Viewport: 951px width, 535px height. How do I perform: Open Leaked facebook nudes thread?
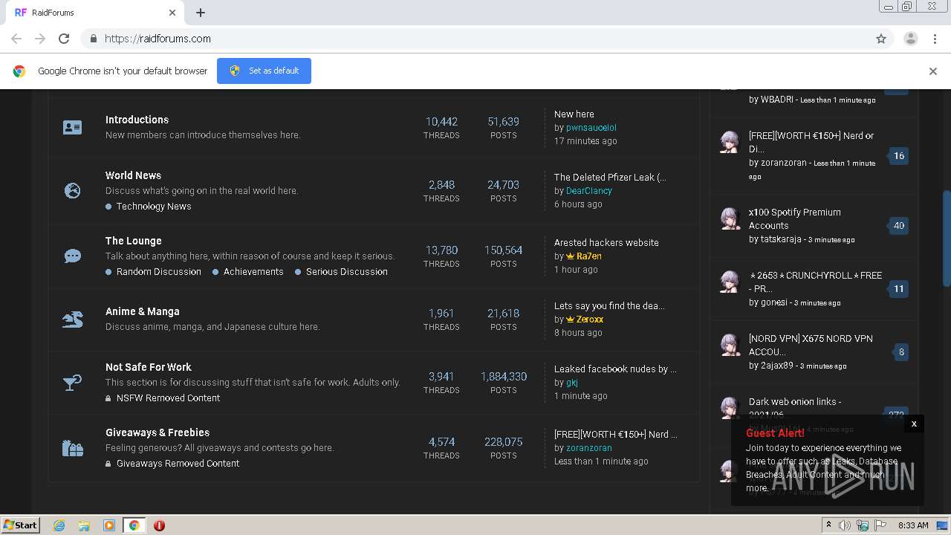(x=615, y=369)
